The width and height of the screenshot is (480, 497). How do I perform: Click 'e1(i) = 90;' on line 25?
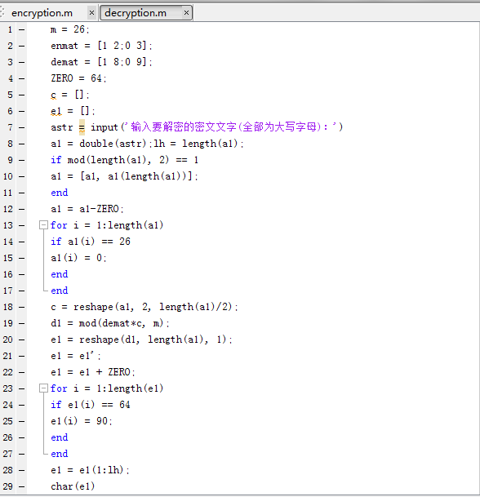tap(82, 421)
